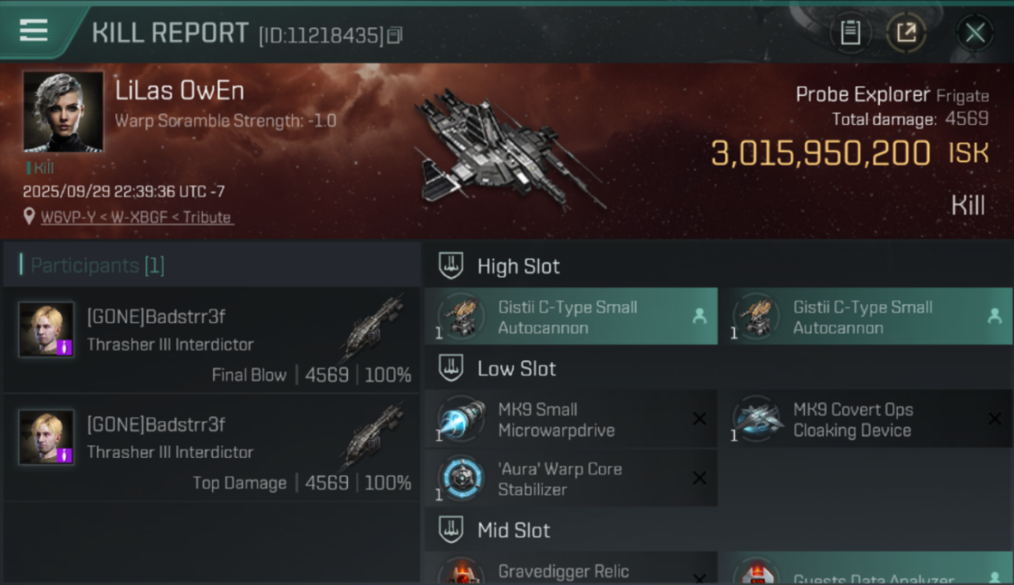Close the kill report window
1014x585 pixels.
point(975,33)
